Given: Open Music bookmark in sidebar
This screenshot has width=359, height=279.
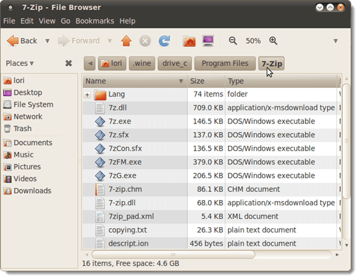Looking at the screenshot, I should coord(19,155).
